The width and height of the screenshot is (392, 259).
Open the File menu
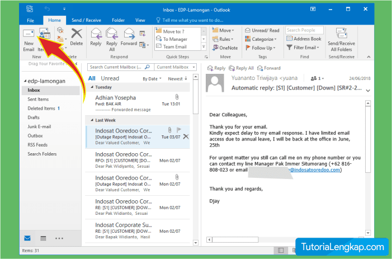click(x=31, y=21)
